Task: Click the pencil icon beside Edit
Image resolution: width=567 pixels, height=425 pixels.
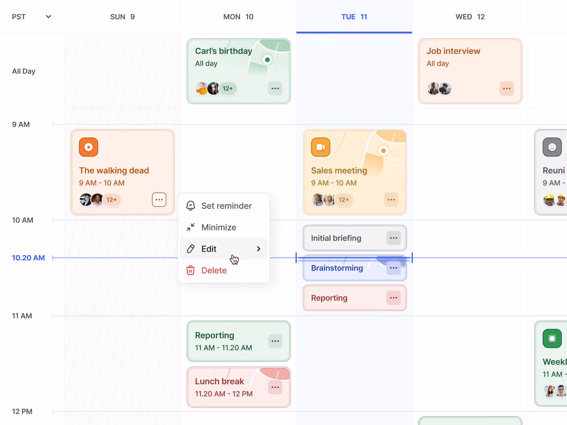Action: click(x=190, y=249)
